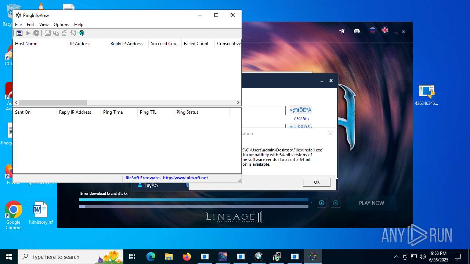
Task: Open Google Chrome desktop shortcut
Action: coord(14,216)
